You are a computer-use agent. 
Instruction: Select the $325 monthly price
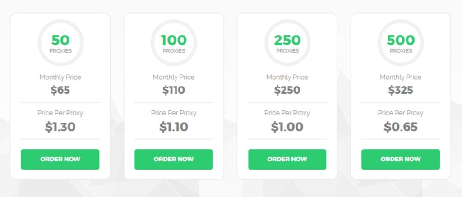click(401, 90)
